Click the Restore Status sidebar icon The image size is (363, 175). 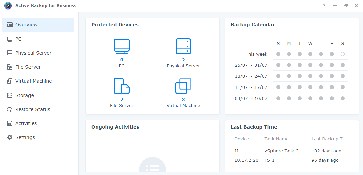pos(9,110)
